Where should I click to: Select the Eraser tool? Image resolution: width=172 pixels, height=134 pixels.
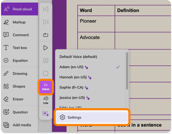(x=20, y=99)
